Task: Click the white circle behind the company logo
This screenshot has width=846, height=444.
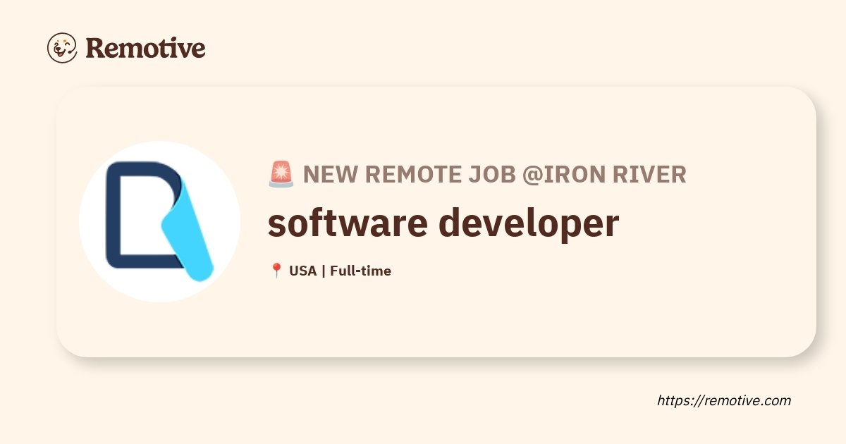Action: pyautogui.click(x=159, y=221)
